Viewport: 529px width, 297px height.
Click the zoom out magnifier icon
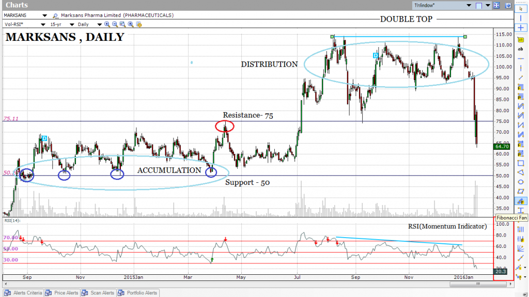(115, 24)
